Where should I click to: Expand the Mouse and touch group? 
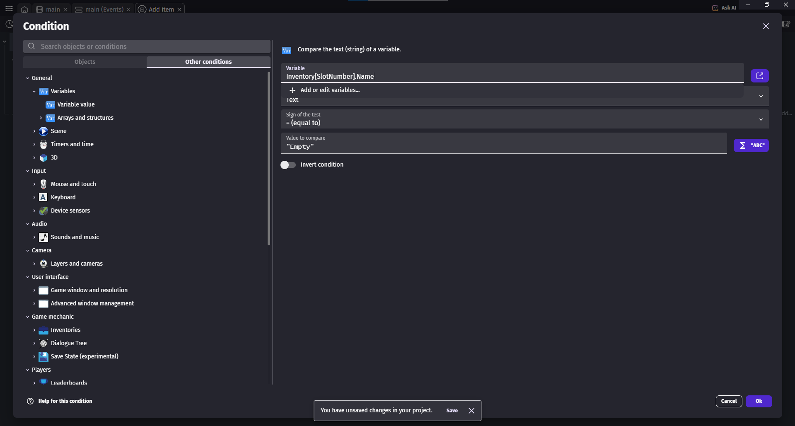coord(34,184)
